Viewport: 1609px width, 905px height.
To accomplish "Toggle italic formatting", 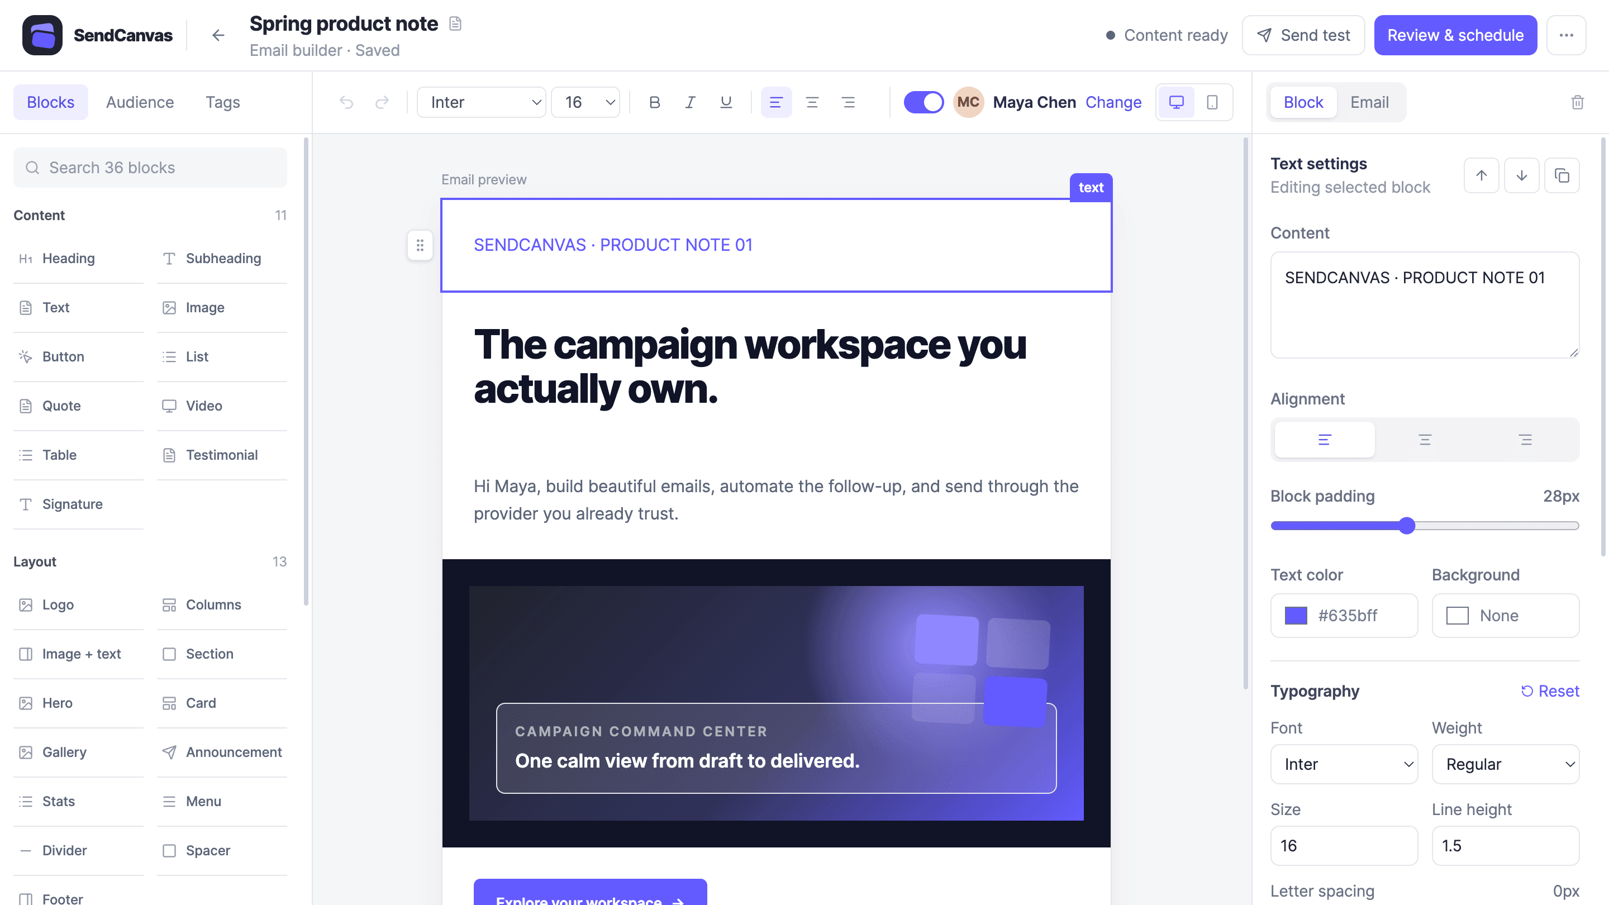I will coord(689,102).
